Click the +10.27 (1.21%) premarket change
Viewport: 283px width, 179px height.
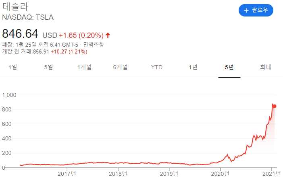click(x=69, y=51)
